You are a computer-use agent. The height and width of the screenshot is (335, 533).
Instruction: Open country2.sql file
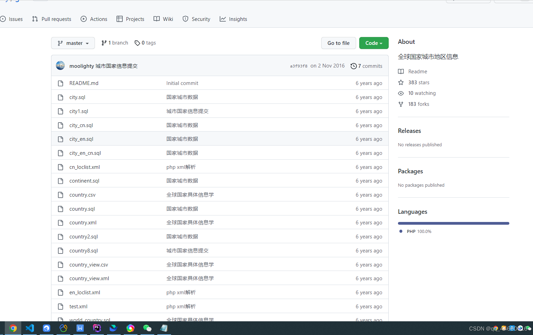tap(84, 237)
